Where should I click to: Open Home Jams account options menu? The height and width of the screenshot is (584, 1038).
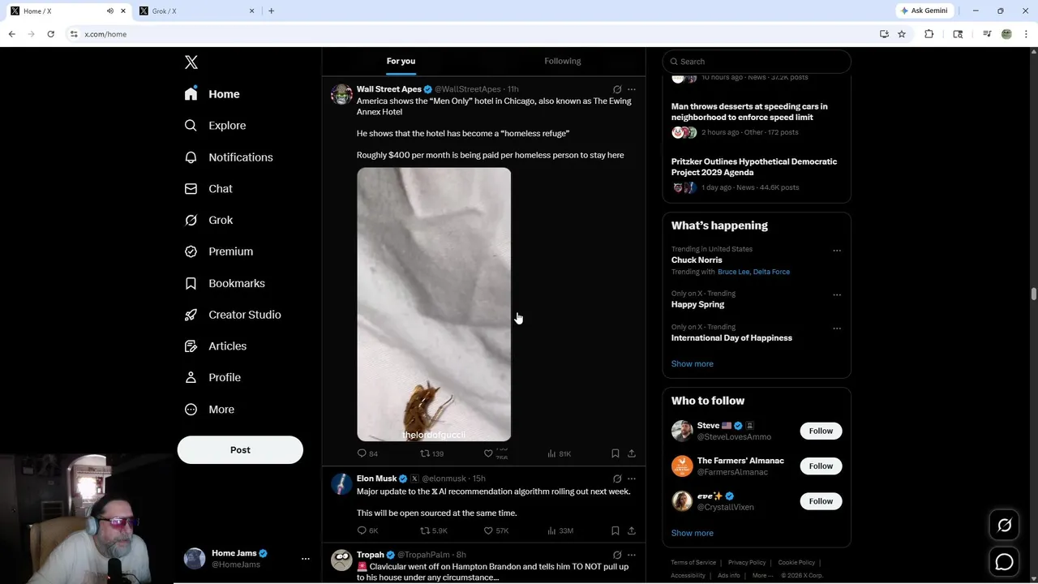[306, 559]
